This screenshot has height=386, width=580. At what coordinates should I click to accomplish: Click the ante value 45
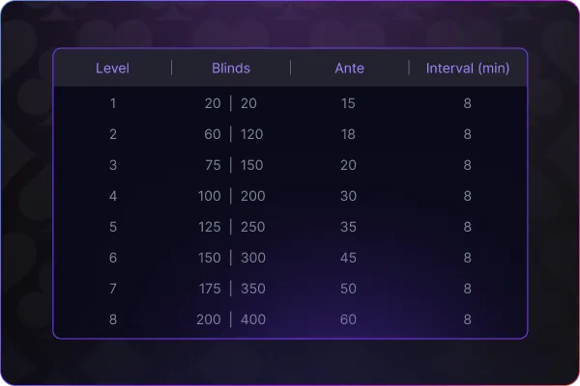[348, 258]
